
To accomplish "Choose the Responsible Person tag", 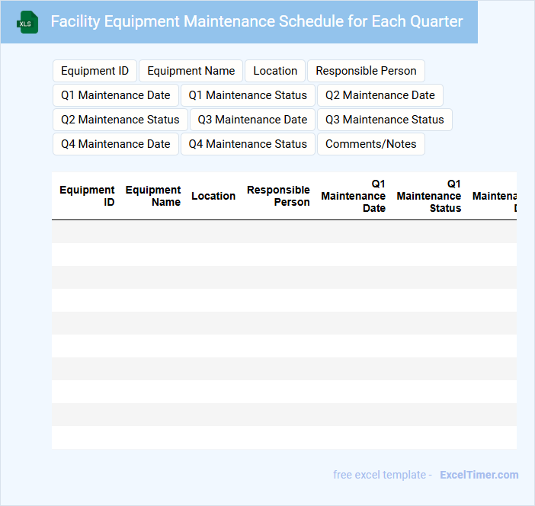I will (366, 71).
